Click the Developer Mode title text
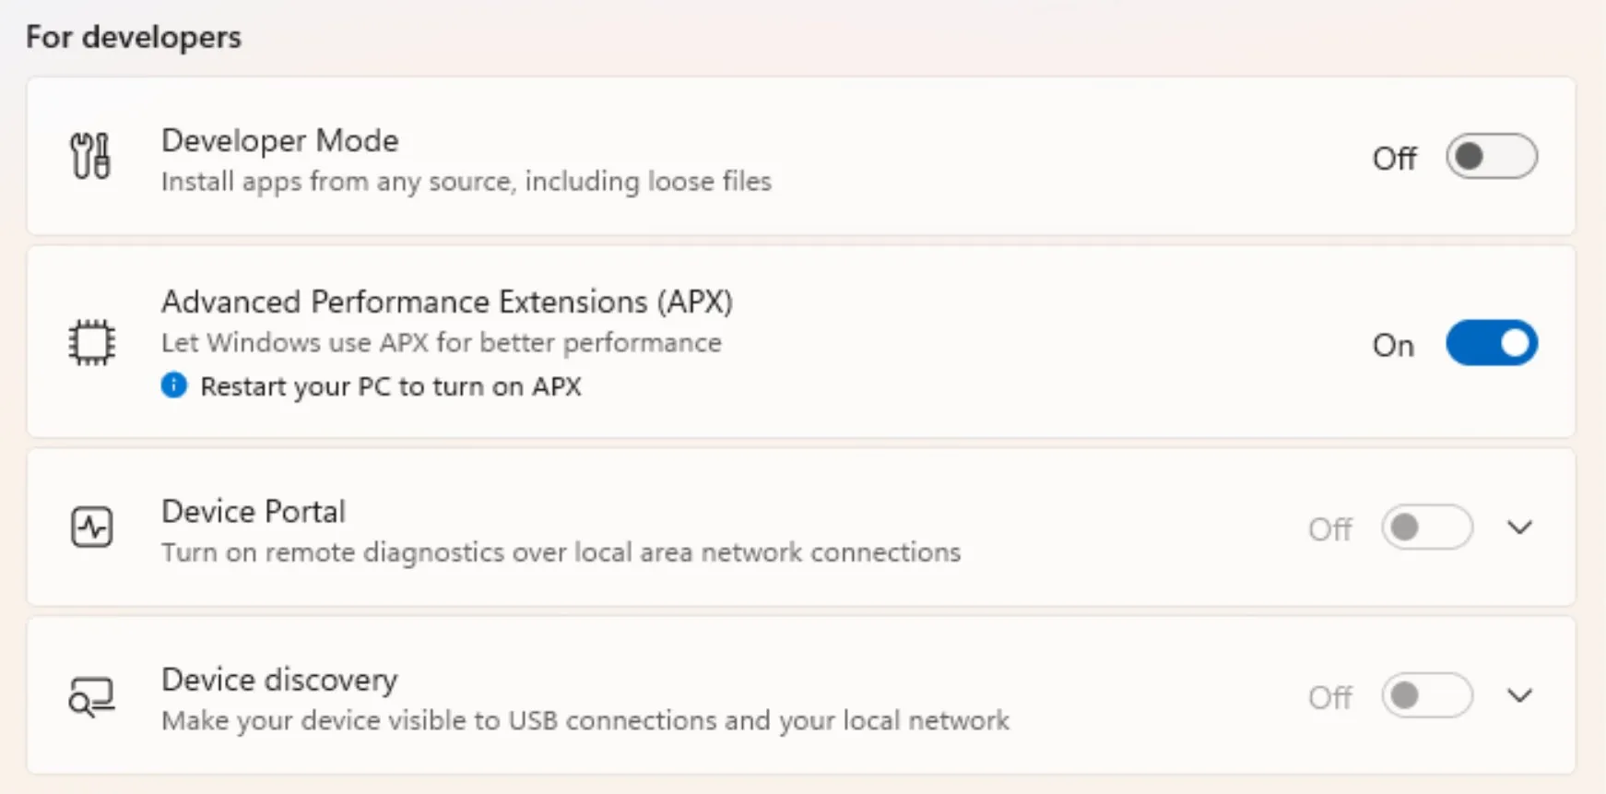The height and width of the screenshot is (794, 1606). point(280,140)
